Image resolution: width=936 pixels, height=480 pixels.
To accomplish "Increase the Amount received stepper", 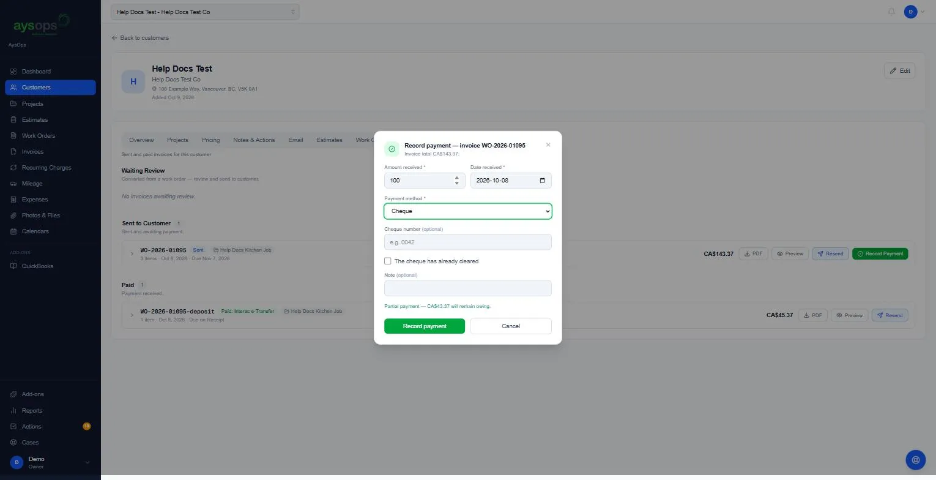I will click(x=457, y=178).
